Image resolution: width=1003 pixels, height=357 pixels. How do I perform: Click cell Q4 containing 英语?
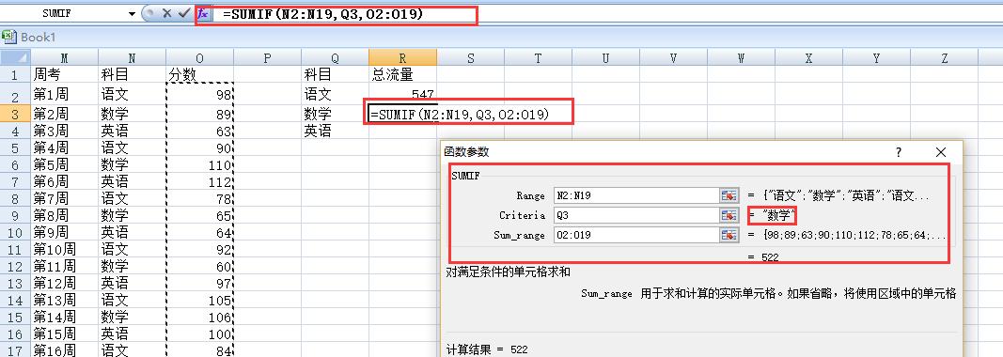[336, 131]
